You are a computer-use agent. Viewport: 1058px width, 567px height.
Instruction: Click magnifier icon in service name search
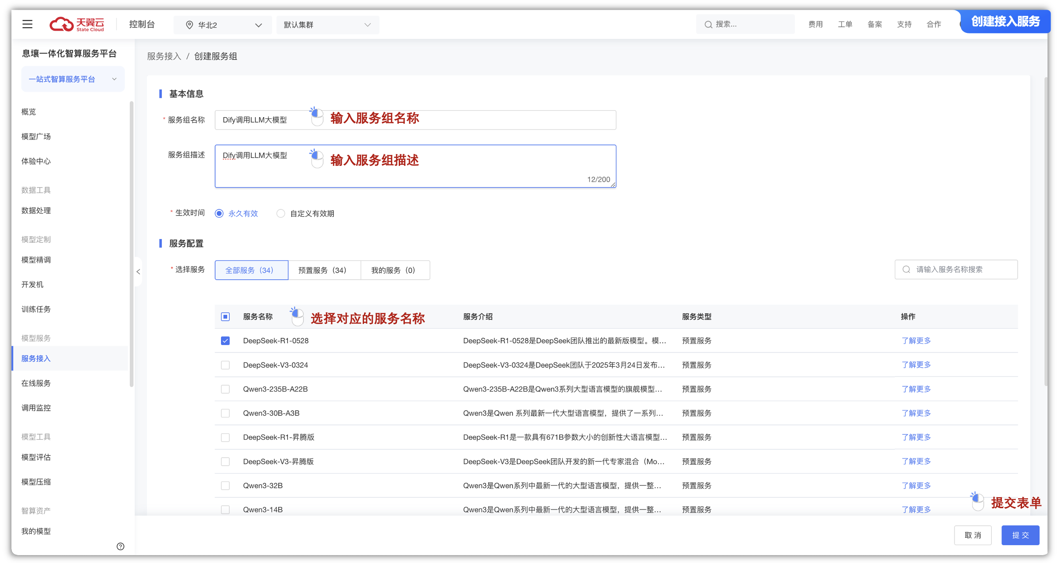pos(906,269)
